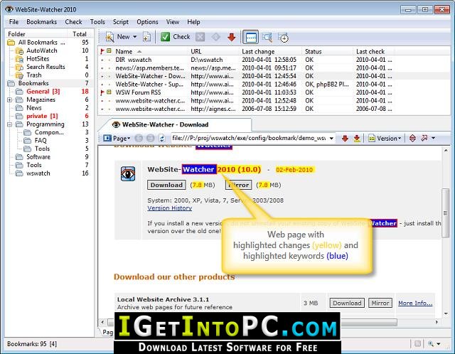This screenshot has width=455, height=354.
Task: Jump to next highlighted change red arrow
Action: point(345,139)
